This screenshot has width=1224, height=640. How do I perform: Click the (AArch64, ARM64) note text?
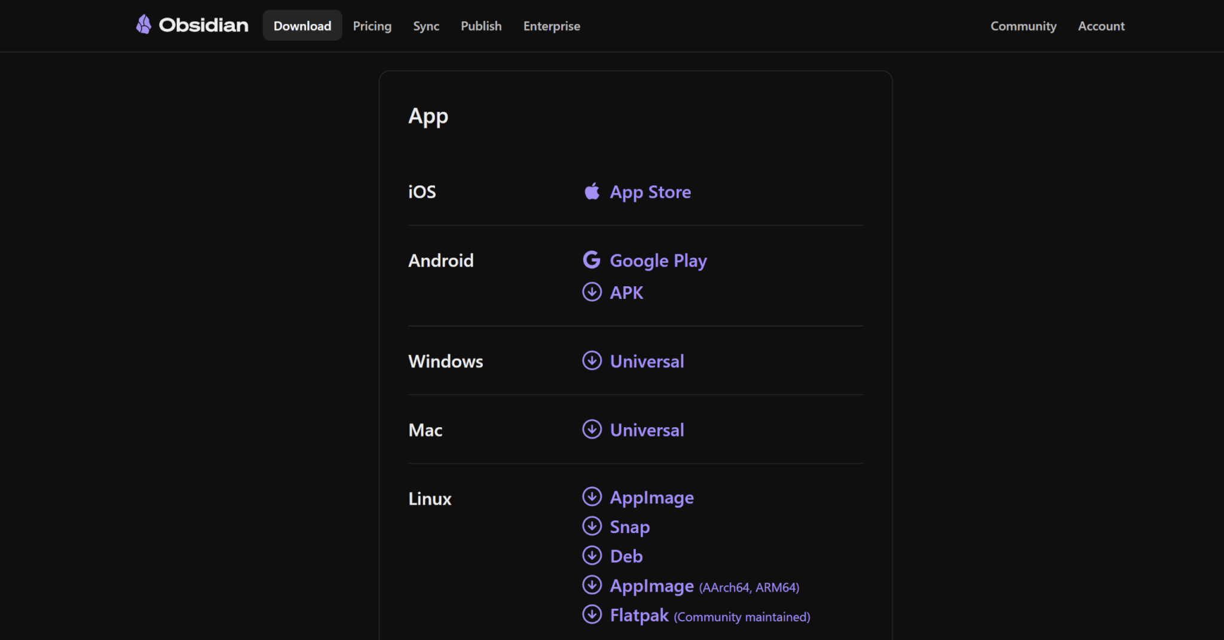click(749, 587)
